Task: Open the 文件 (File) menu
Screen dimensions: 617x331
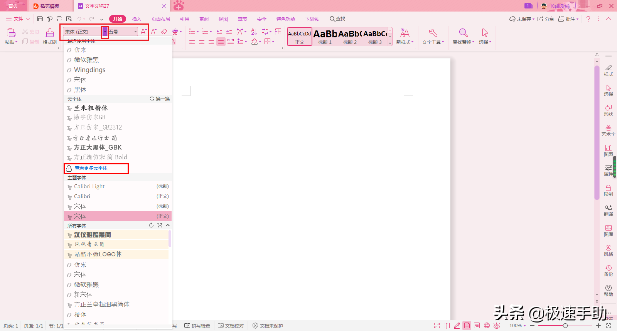Action: click(18, 19)
